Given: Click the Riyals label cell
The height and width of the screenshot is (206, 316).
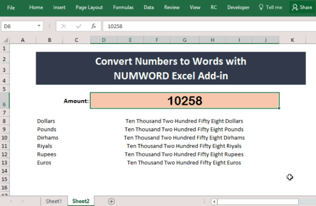Looking at the screenshot, I should (44, 146).
